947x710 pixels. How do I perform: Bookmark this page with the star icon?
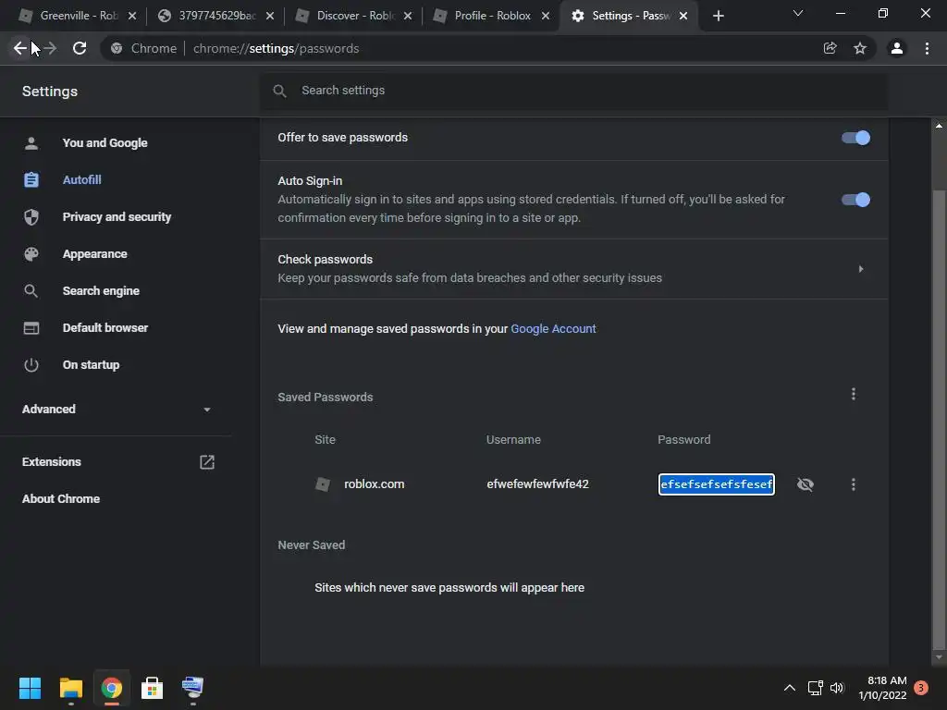pos(860,48)
